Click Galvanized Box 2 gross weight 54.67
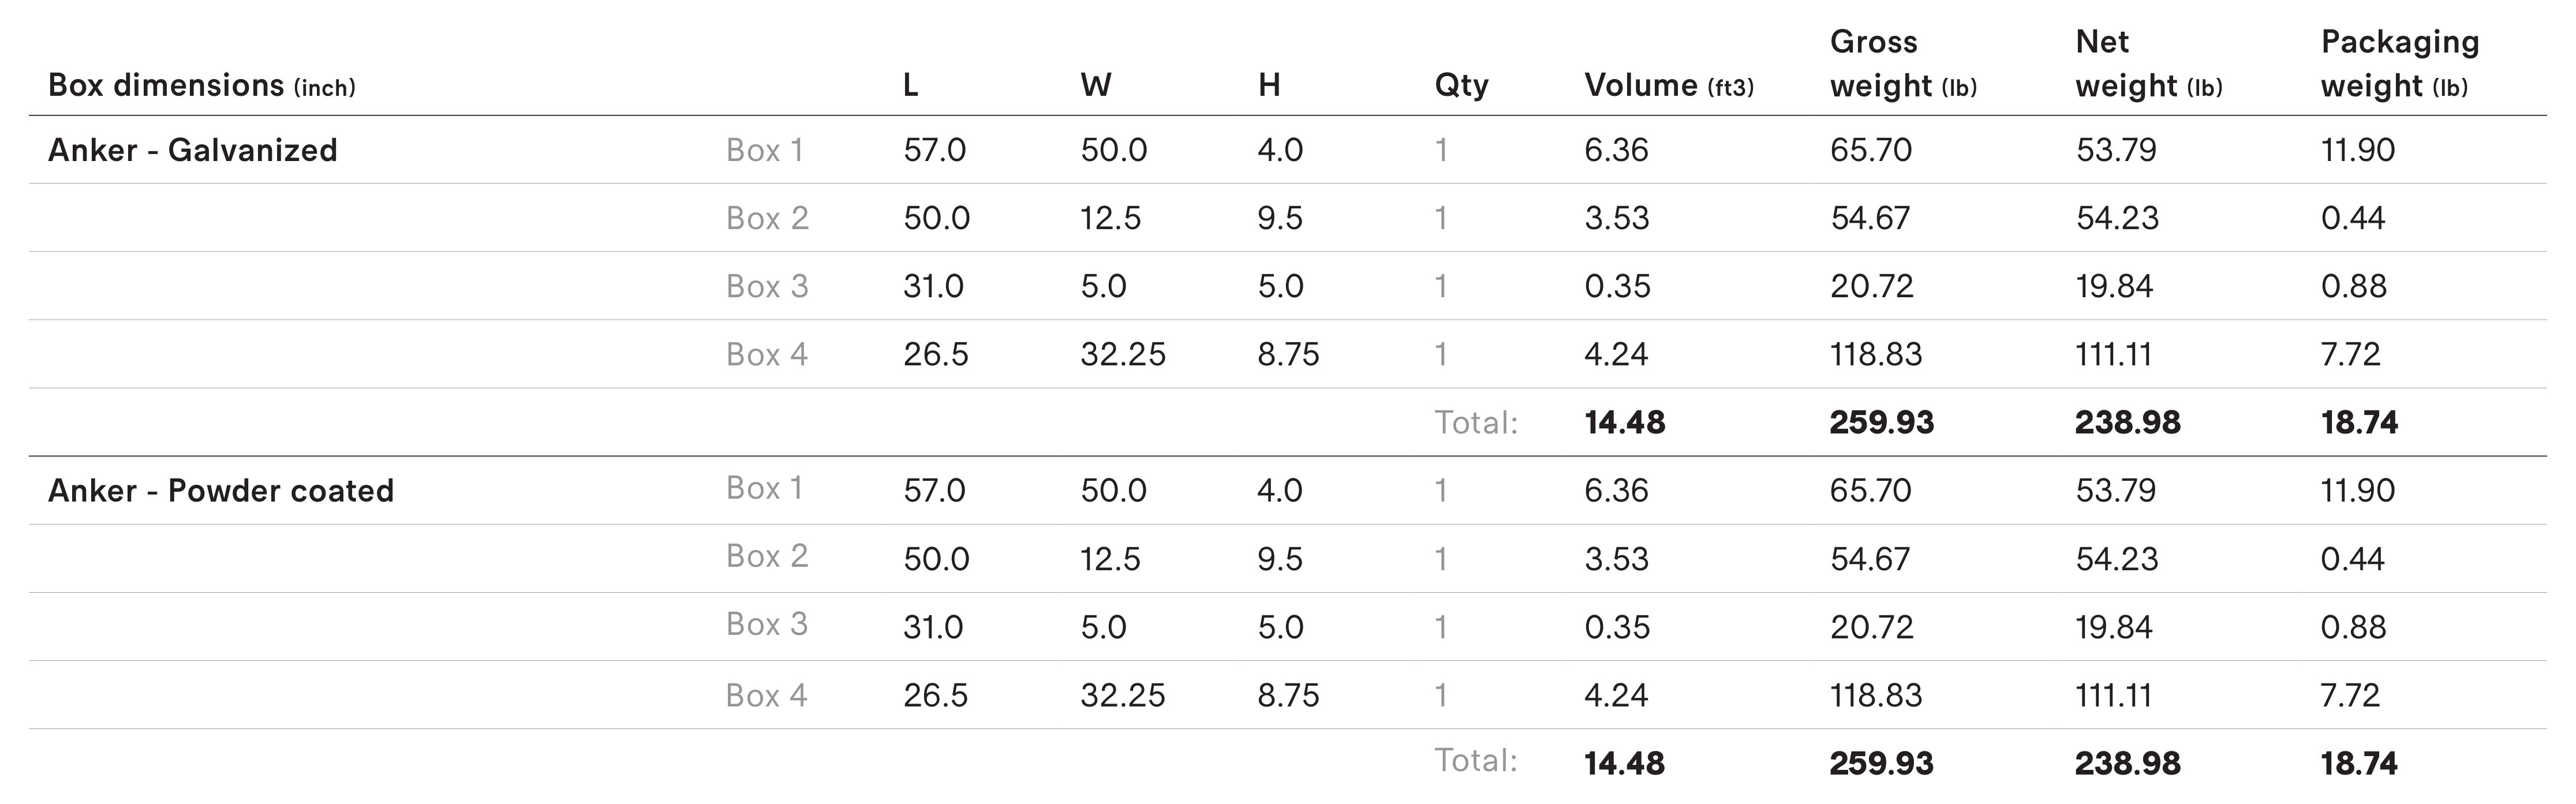This screenshot has height=804, width=2576. tap(1870, 218)
